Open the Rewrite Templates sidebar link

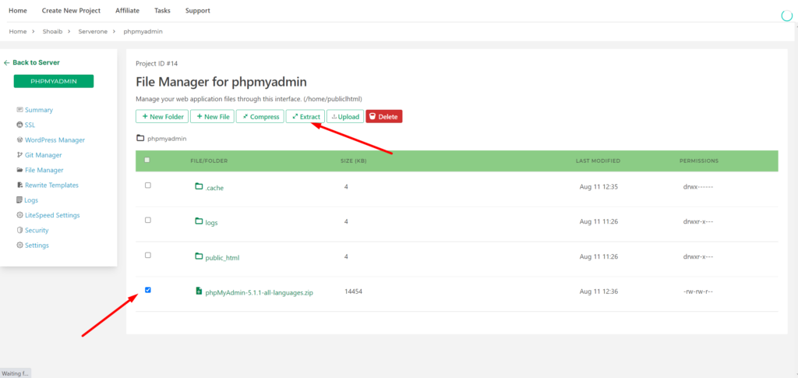pyautogui.click(x=52, y=185)
